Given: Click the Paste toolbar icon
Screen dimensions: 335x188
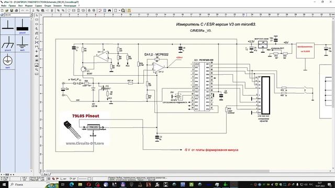Looking at the screenshot, I should 43,10.
